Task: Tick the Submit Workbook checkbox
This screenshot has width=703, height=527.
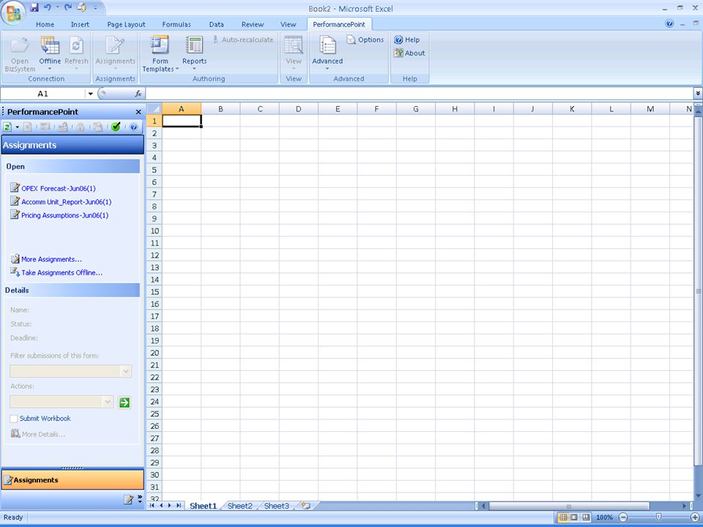Action: (14, 419)
